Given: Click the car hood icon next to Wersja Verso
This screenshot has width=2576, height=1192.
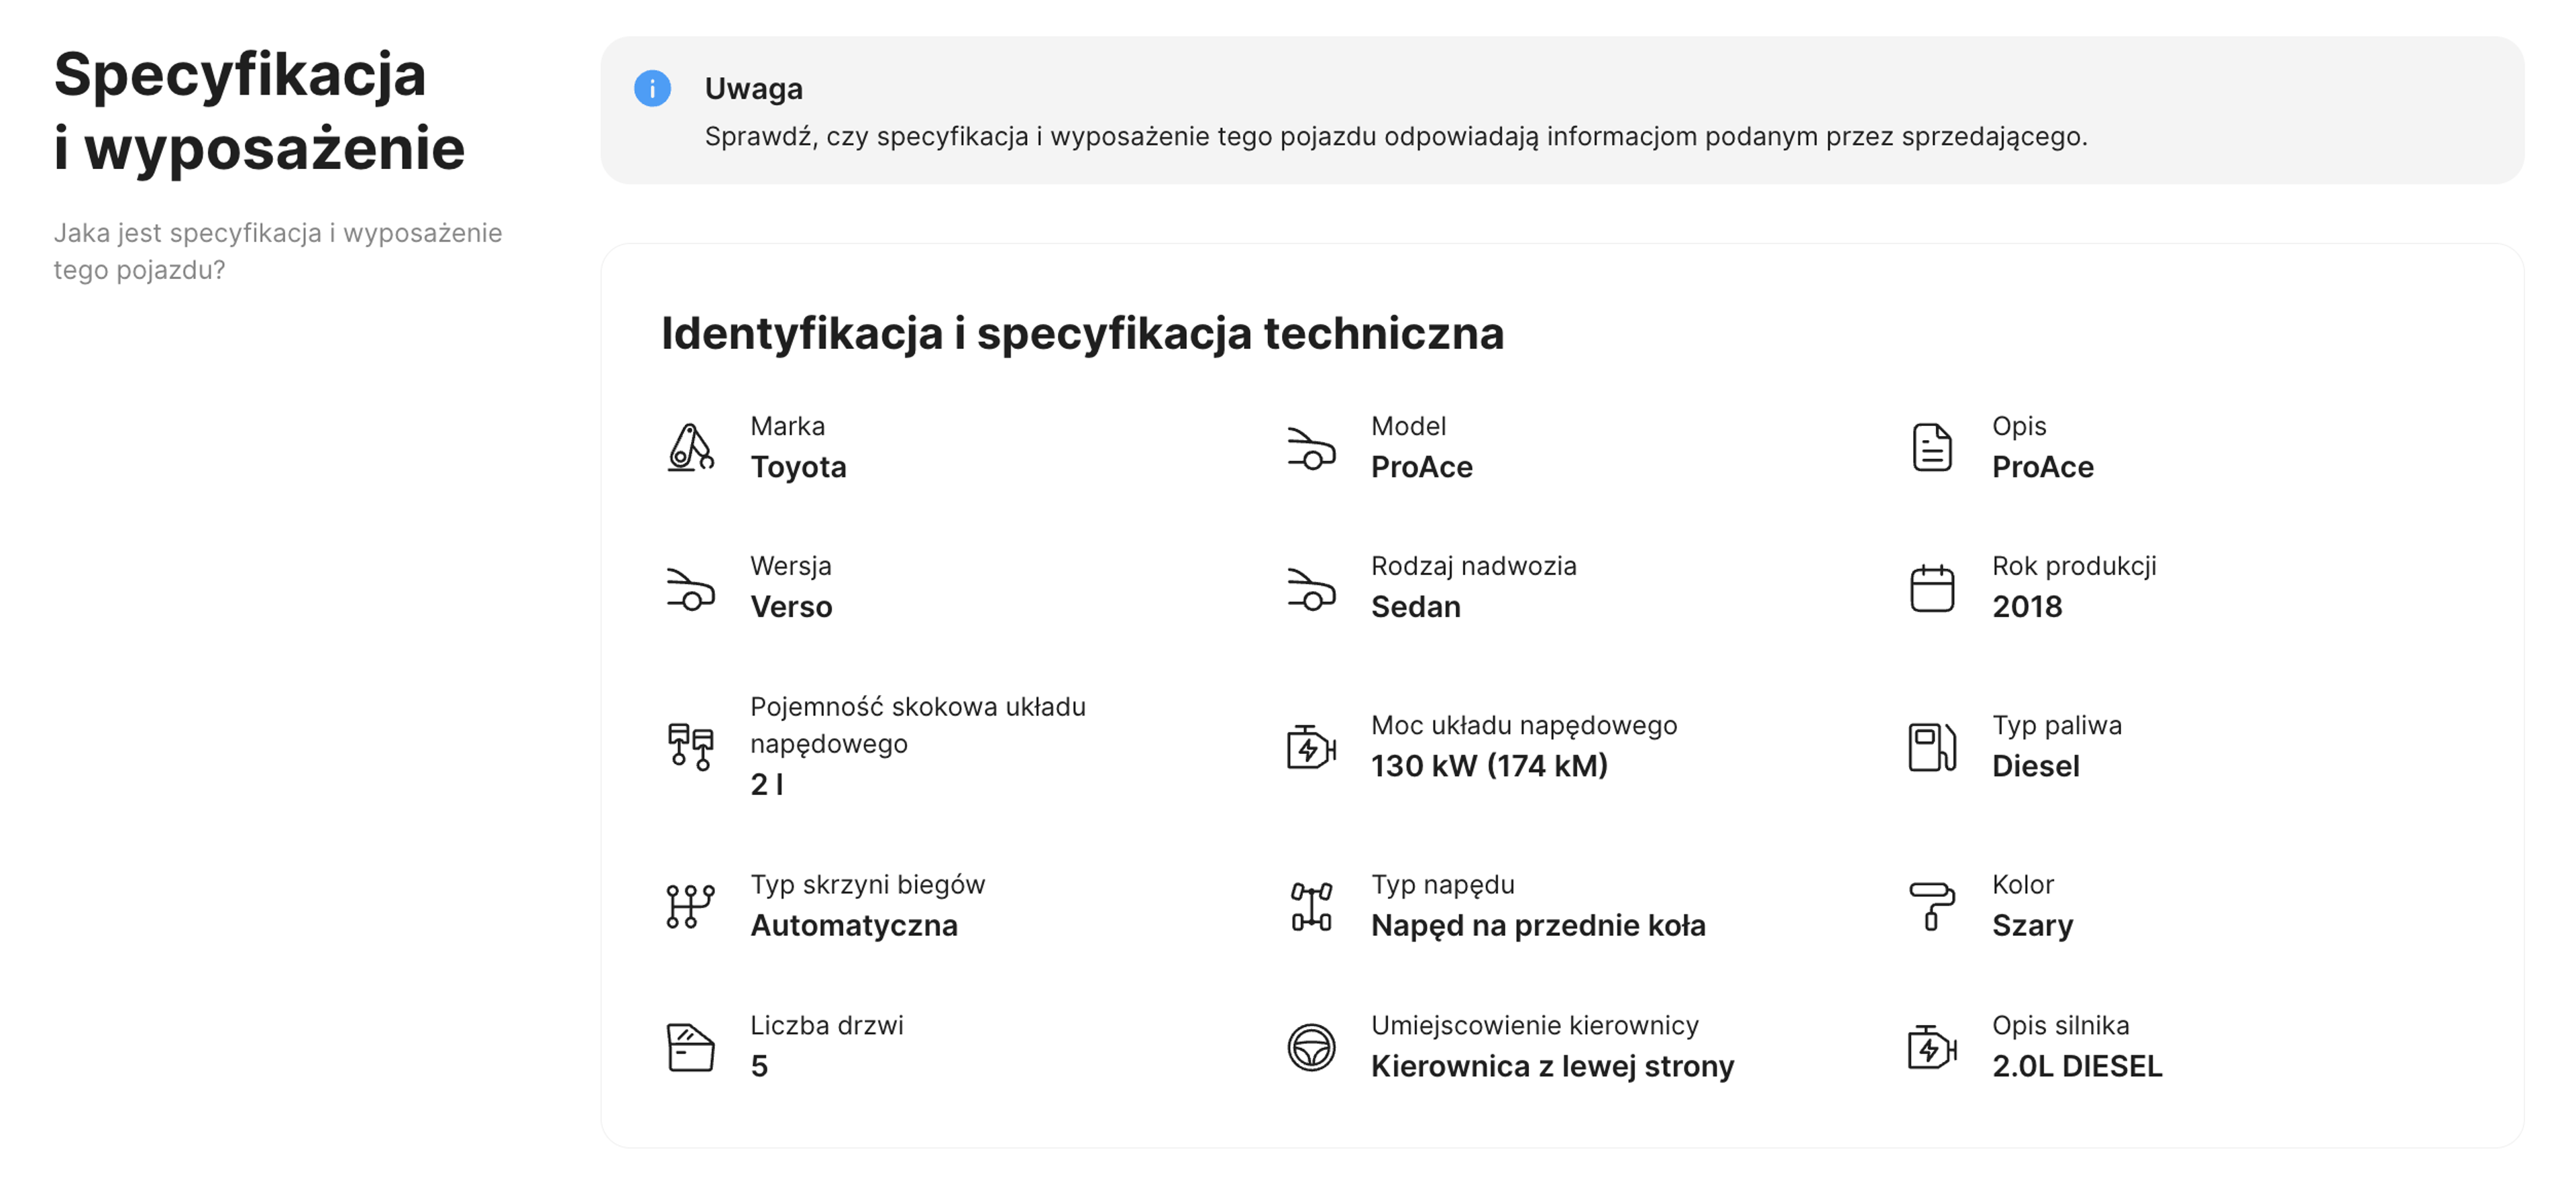Looking at the screenshot, I should click(690, 588).
